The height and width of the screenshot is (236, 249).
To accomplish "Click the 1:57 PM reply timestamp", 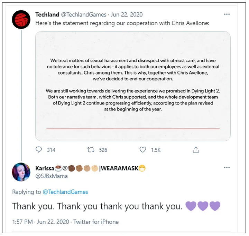I will point(22,222).
